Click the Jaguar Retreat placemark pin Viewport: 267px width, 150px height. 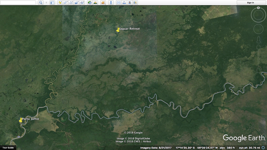(x=118, y=30)
